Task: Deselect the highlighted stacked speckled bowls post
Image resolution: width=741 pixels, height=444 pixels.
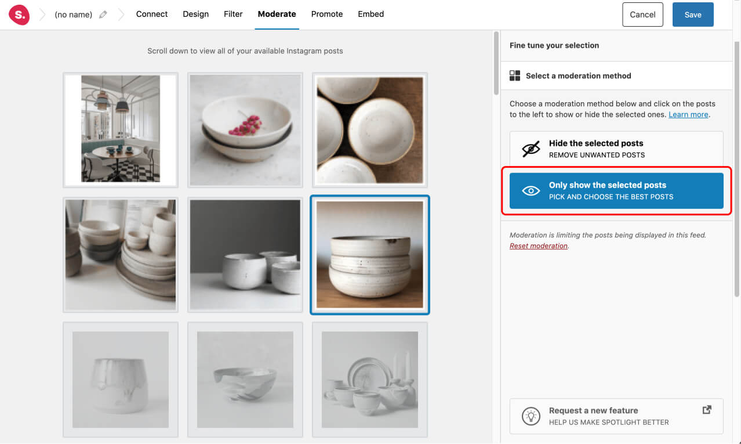Action: 370,255
